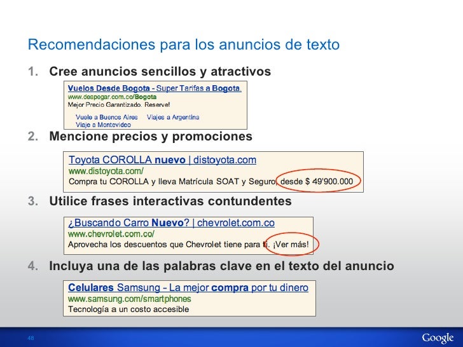Select 'Cree anuncios sencillos y atractivos' heading

pos(160,71)
